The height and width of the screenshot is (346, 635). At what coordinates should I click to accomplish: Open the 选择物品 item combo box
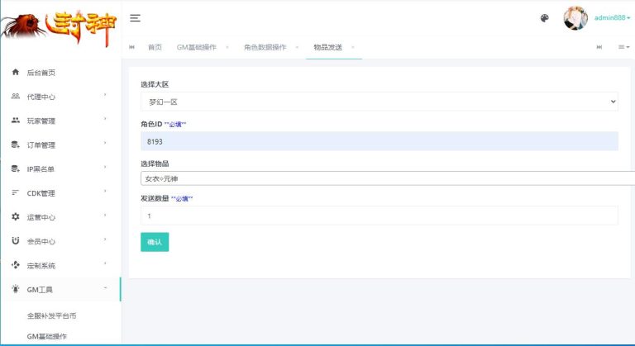(387, 178)
